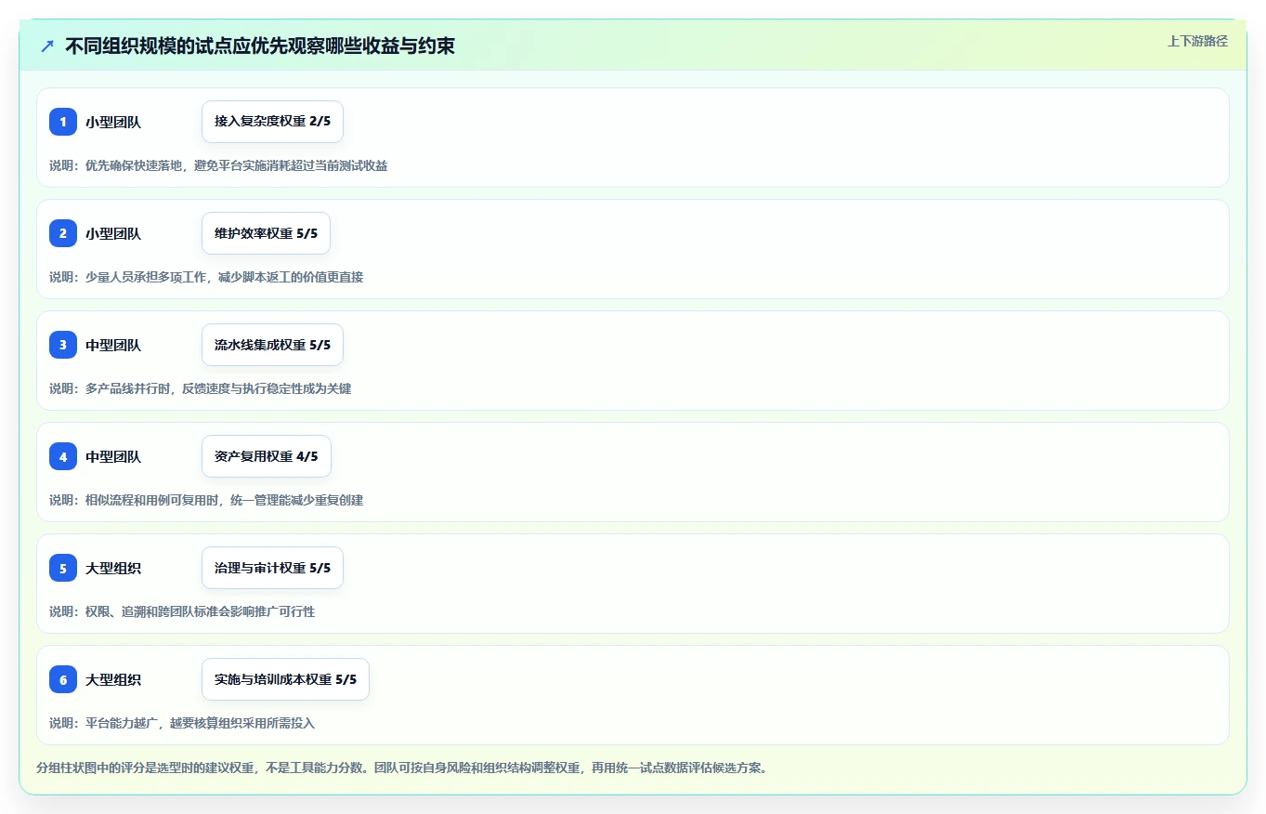Click 中型团队 label in row 4
Image resolution: width=1266 pixels, height=814 pixels.
(x=113, y=456)
